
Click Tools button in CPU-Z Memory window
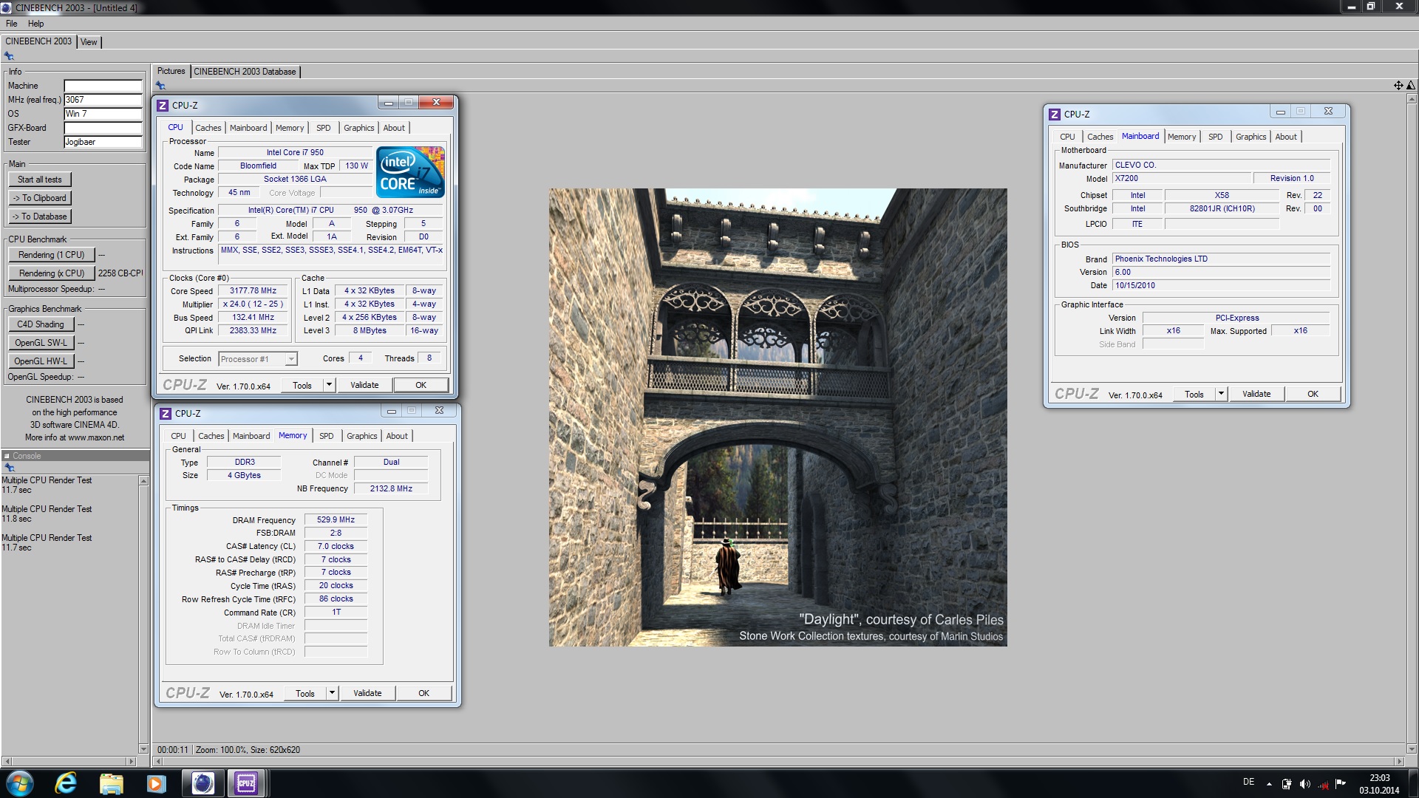click(x=305, y=693)
